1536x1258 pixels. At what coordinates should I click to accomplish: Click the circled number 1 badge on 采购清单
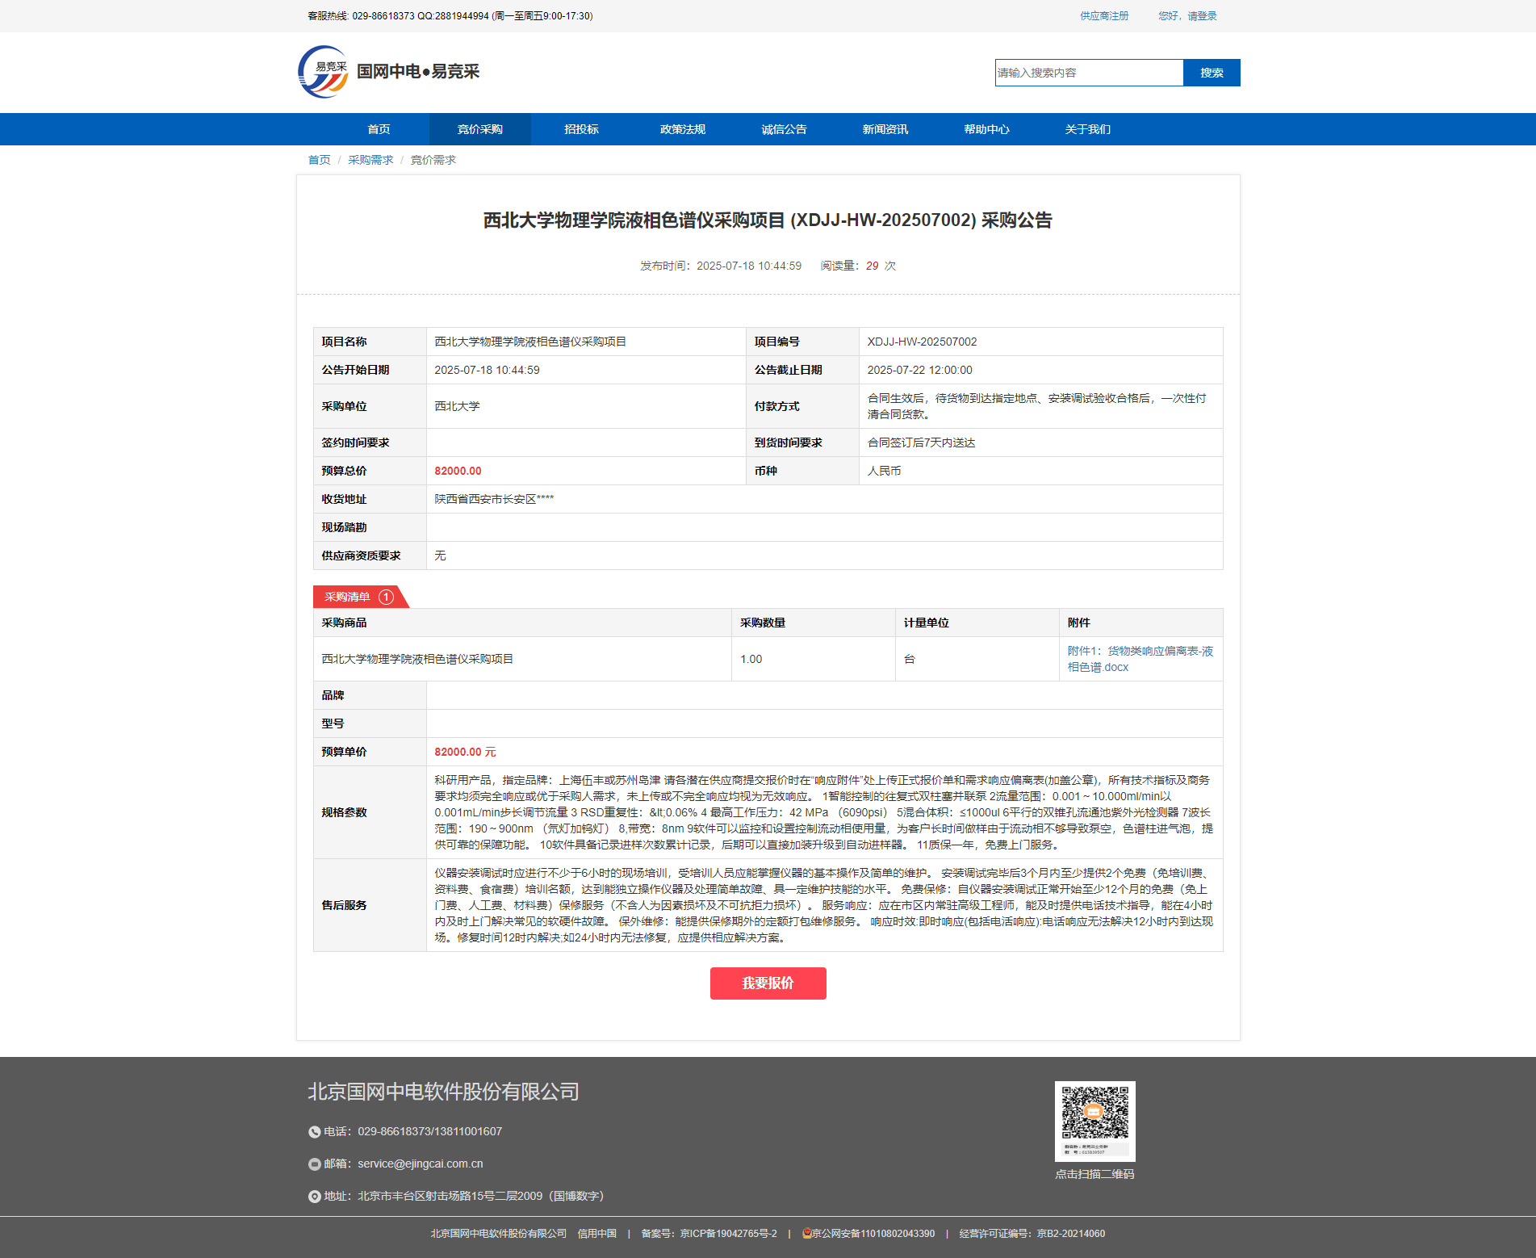(x=387, y=597)
